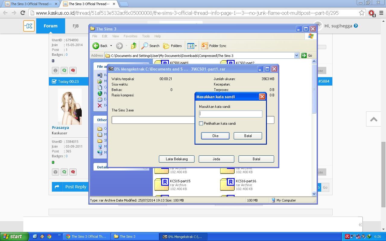Click the grey minus icon under Prasasya's badges
386x241 pixels.
[55, 172]
